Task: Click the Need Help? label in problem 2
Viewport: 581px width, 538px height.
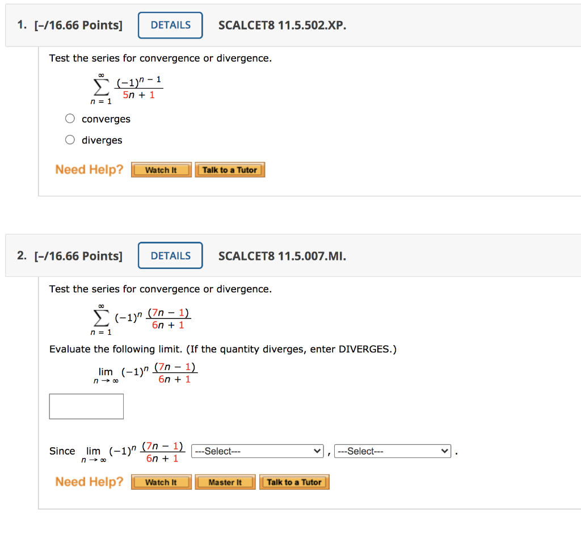Action: point(89,482)
